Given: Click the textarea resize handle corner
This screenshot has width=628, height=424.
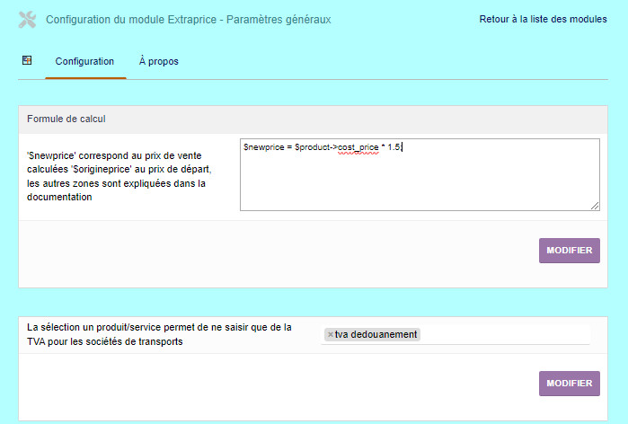Looking at the screenshot, I should pos(595,206).
